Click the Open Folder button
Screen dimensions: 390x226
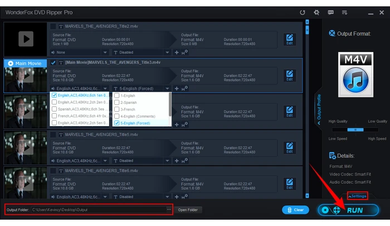click(x=188, y=210)
